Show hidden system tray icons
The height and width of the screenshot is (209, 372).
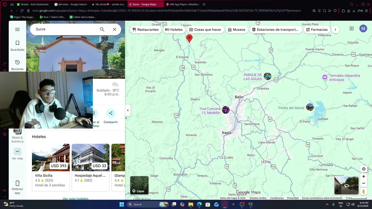click(x=327, y=204)
